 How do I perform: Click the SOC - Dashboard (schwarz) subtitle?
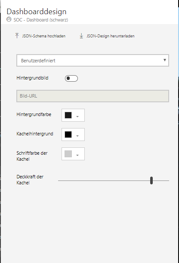pos(41,20)
